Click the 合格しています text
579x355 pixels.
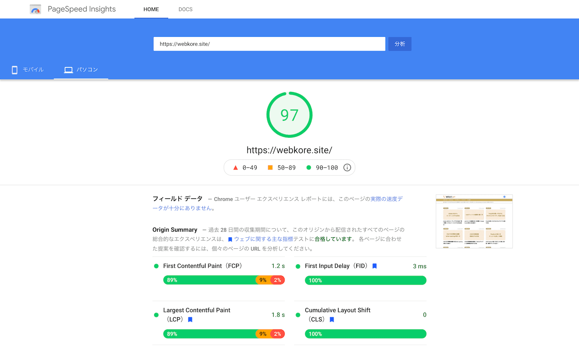[333, 239]
